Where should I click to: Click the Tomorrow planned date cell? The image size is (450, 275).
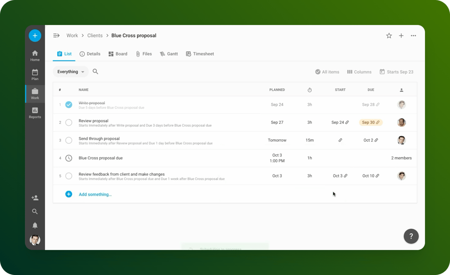[x=277, y=140]
